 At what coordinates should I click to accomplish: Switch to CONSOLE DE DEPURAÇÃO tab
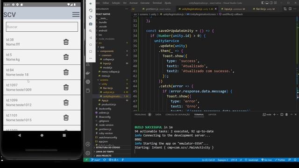point(178,114)
